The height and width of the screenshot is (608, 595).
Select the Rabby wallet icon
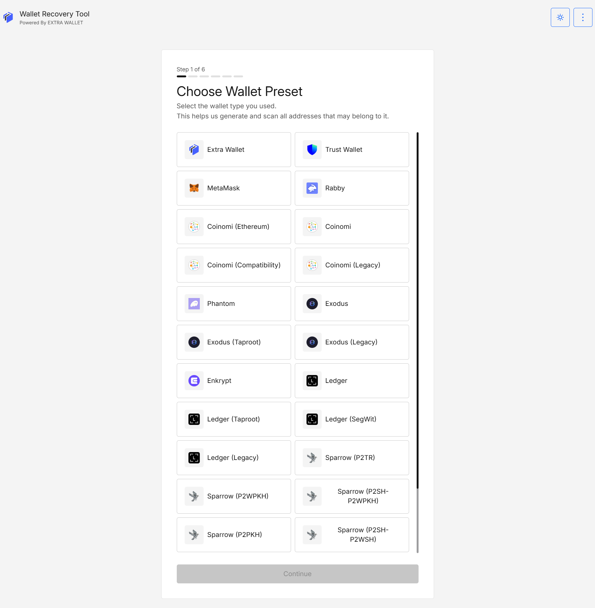(312, 188)
